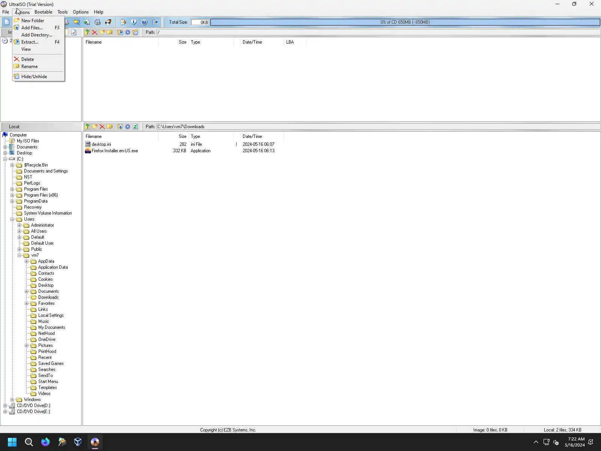Click the Exit toolbar icon
Viewport: 601px width, 451px height.
tap(155, 22)
